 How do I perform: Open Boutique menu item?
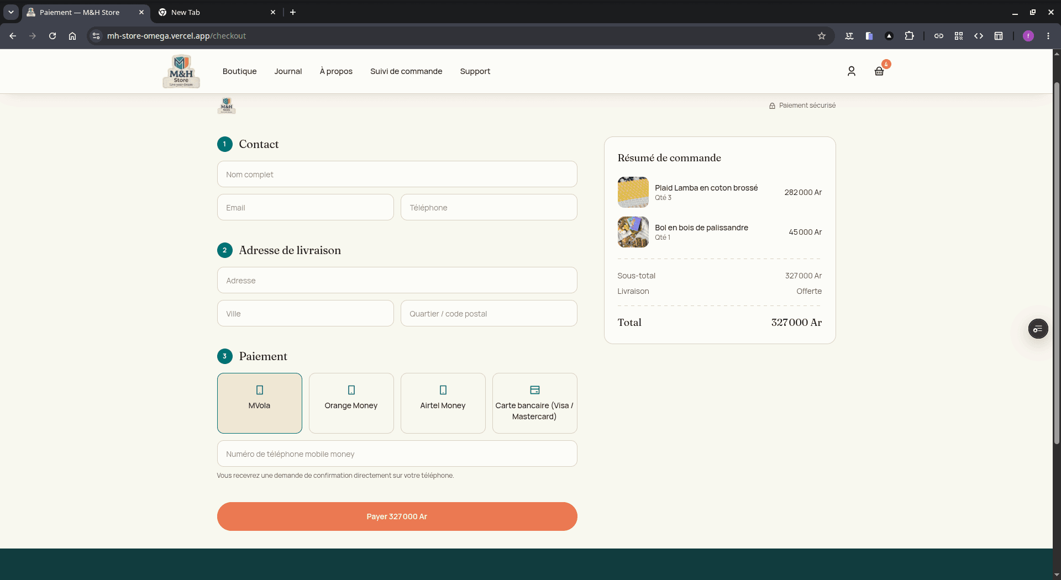240,71
